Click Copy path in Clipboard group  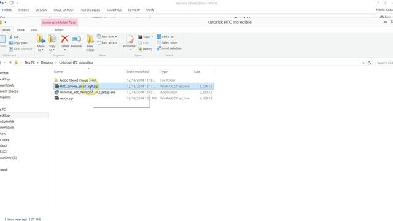point(18,43)
